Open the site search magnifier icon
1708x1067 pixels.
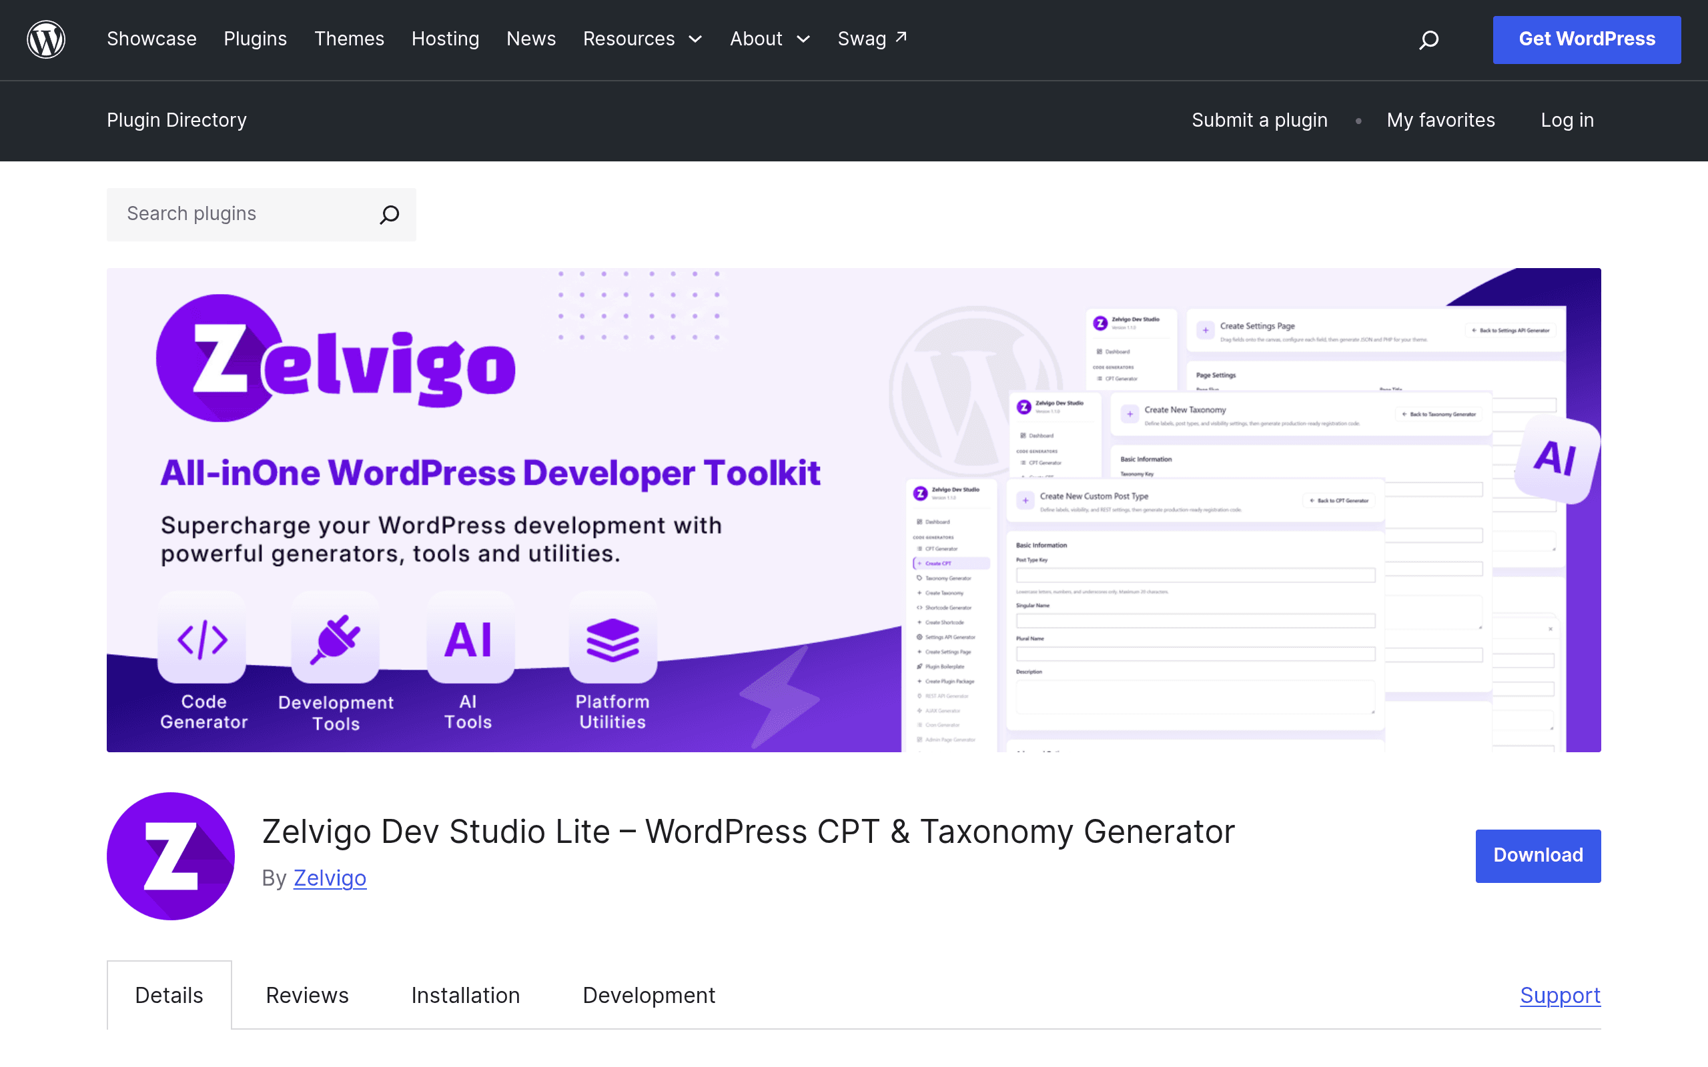pos(1428,39)
